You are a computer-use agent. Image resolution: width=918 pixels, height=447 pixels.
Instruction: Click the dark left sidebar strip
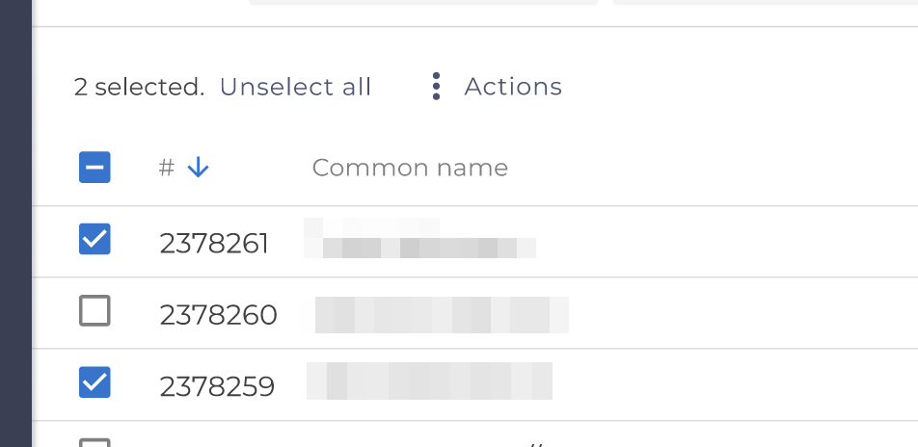[15, 223]
